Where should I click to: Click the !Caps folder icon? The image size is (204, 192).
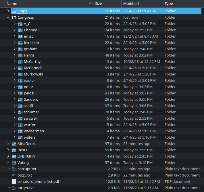[14, 11]
